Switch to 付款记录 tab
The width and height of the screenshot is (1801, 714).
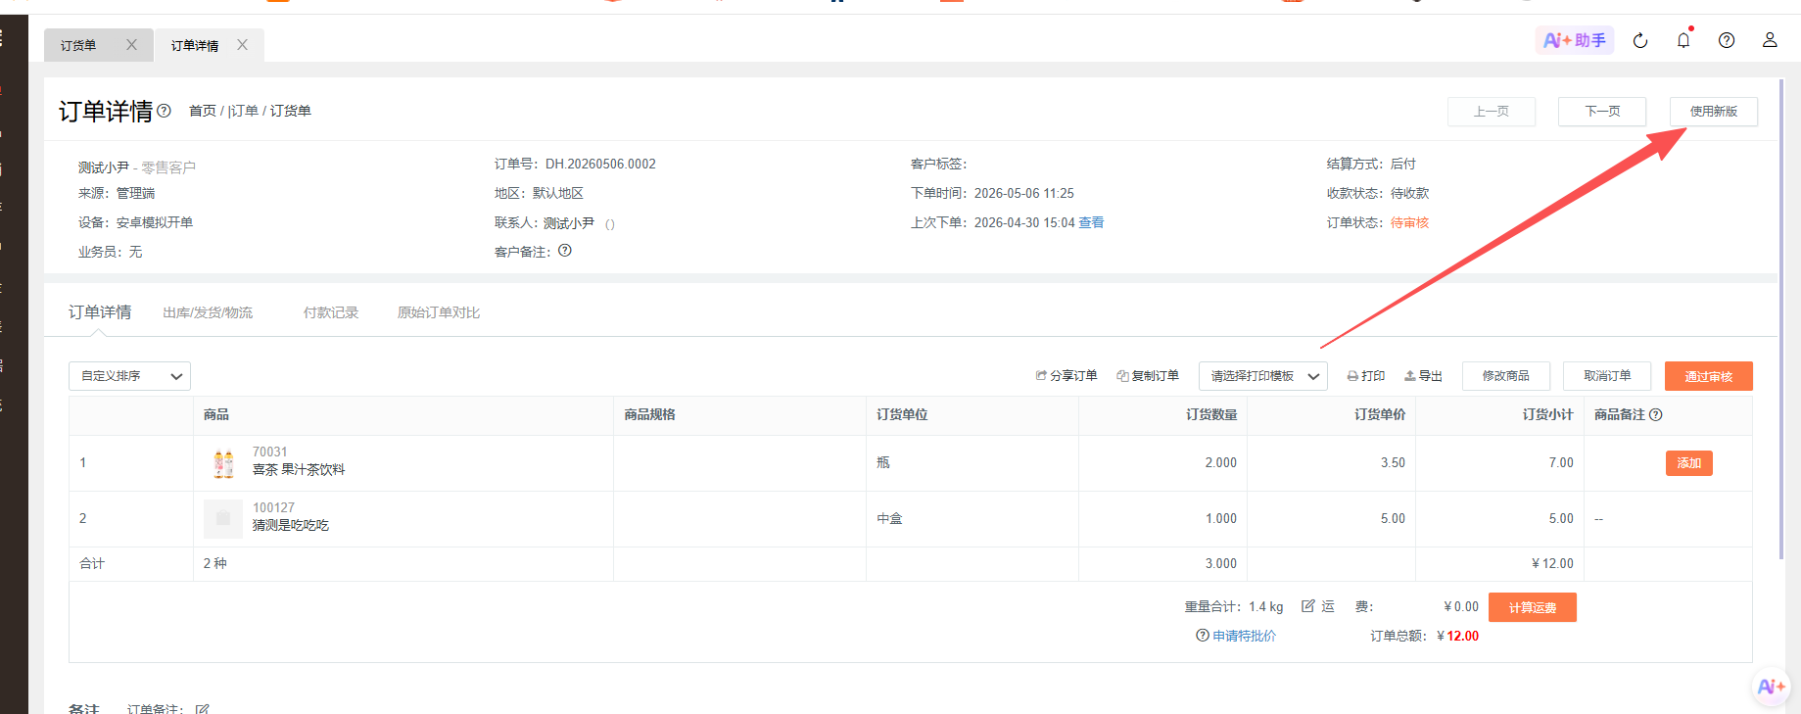point(331,312)
